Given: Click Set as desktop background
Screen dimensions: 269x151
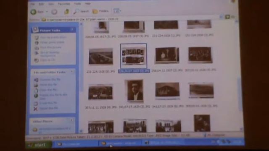Looking at the screenshot, I should point(50,54).
